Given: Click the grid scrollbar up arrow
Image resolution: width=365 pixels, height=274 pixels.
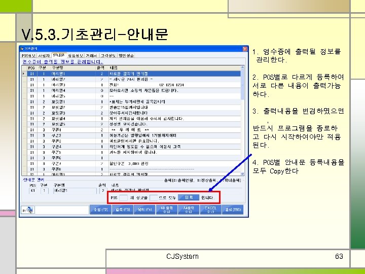Looking at the screenshot, I should [x=242, y=67].
